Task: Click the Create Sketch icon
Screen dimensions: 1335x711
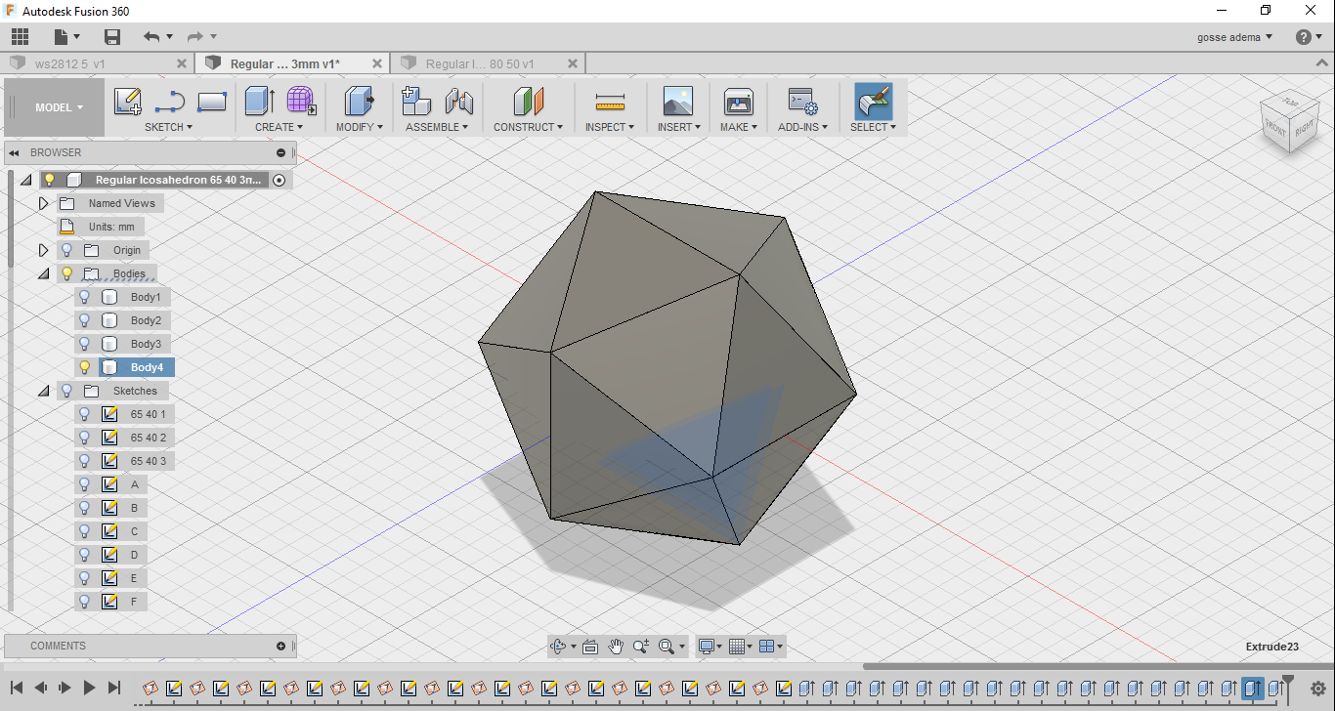Action: coord(128,102)
